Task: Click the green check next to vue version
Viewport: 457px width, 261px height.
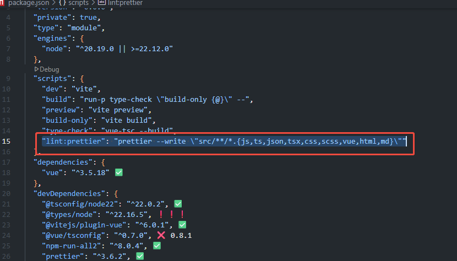Action: coord(119,172)
